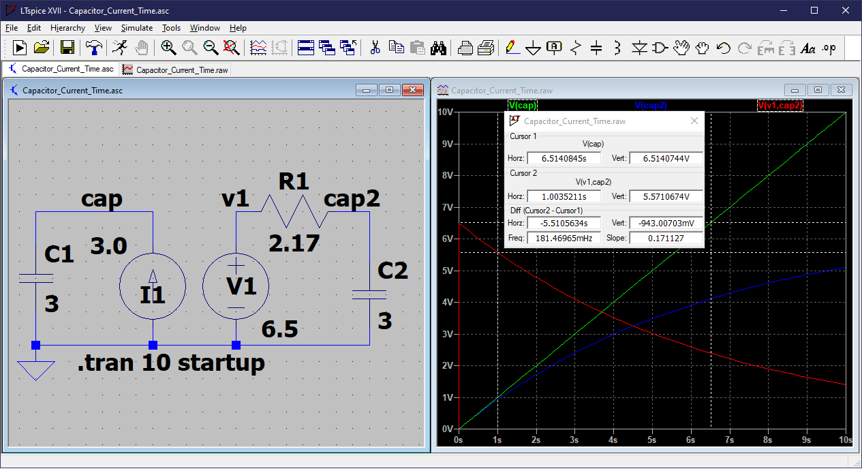Open the File menu

click(x=12, y=28)
